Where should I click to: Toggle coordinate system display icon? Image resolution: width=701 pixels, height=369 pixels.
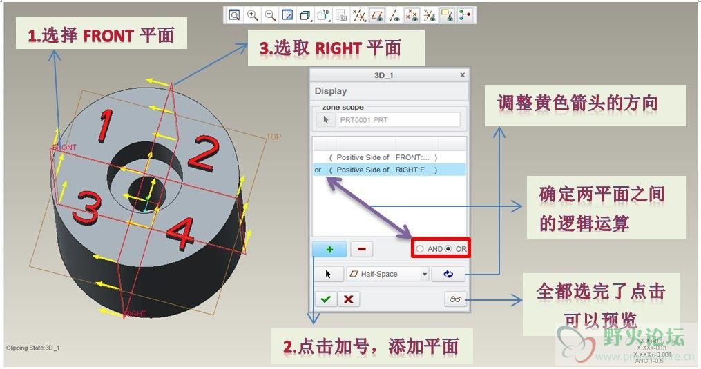point(429,16)
